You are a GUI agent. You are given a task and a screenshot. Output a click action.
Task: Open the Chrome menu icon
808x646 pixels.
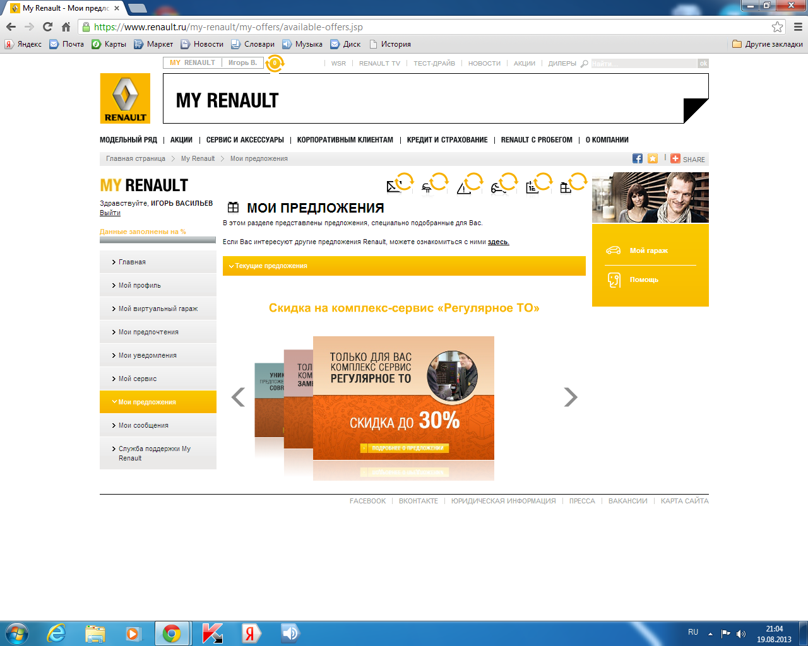click(798, 26)
